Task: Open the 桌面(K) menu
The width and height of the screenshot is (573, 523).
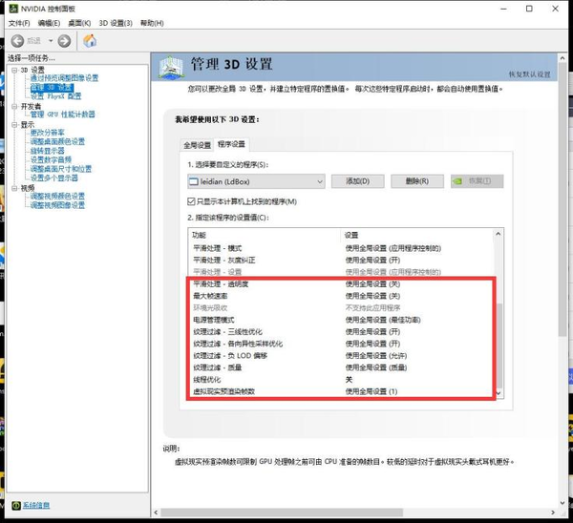Action: point(79,23)
